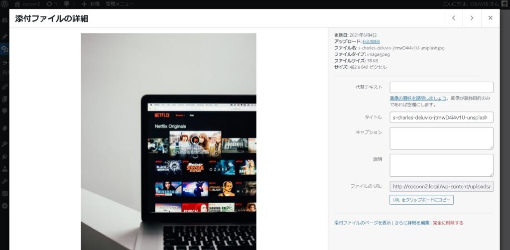
Task: Click into the タイトル text field
Action: point(441,118)
